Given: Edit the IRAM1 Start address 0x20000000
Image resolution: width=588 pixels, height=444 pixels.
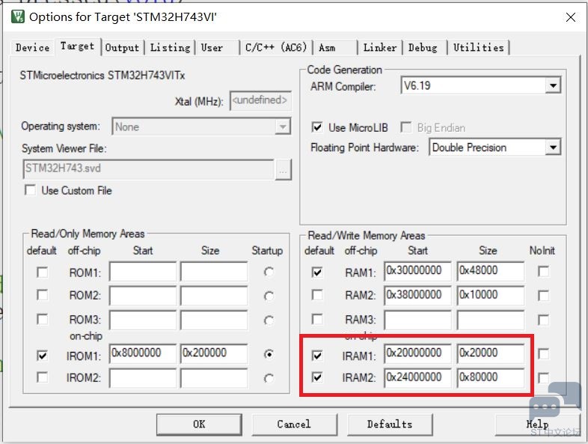Looking at the screenshot, I should tap(417, 353).
